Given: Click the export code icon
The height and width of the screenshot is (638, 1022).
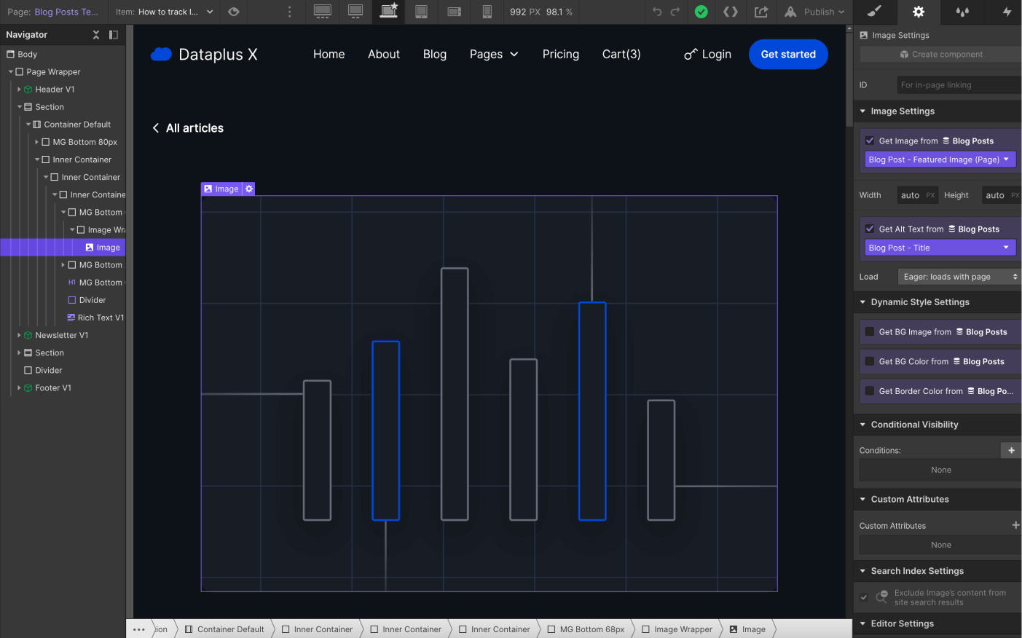Looking at the screenshot, I should [730, 12].
